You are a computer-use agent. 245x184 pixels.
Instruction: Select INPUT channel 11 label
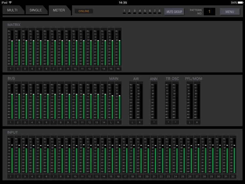[x=82, y=176]
